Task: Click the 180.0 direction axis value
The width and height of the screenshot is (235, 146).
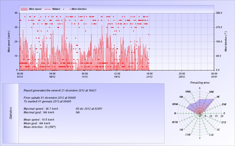Action: (219, 42)
